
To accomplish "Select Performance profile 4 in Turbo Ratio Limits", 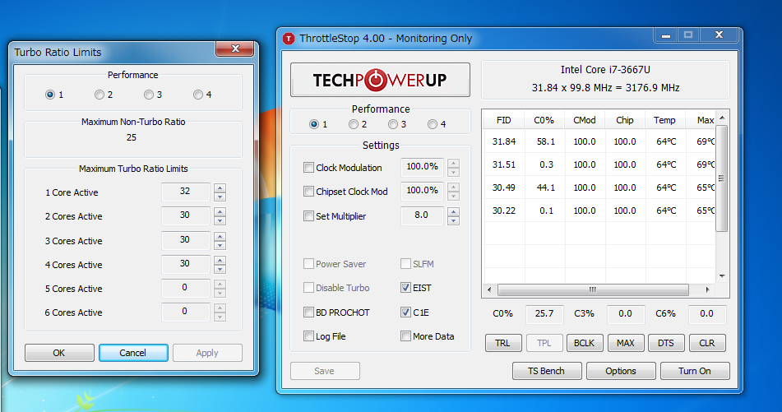I will pos(198,95).
